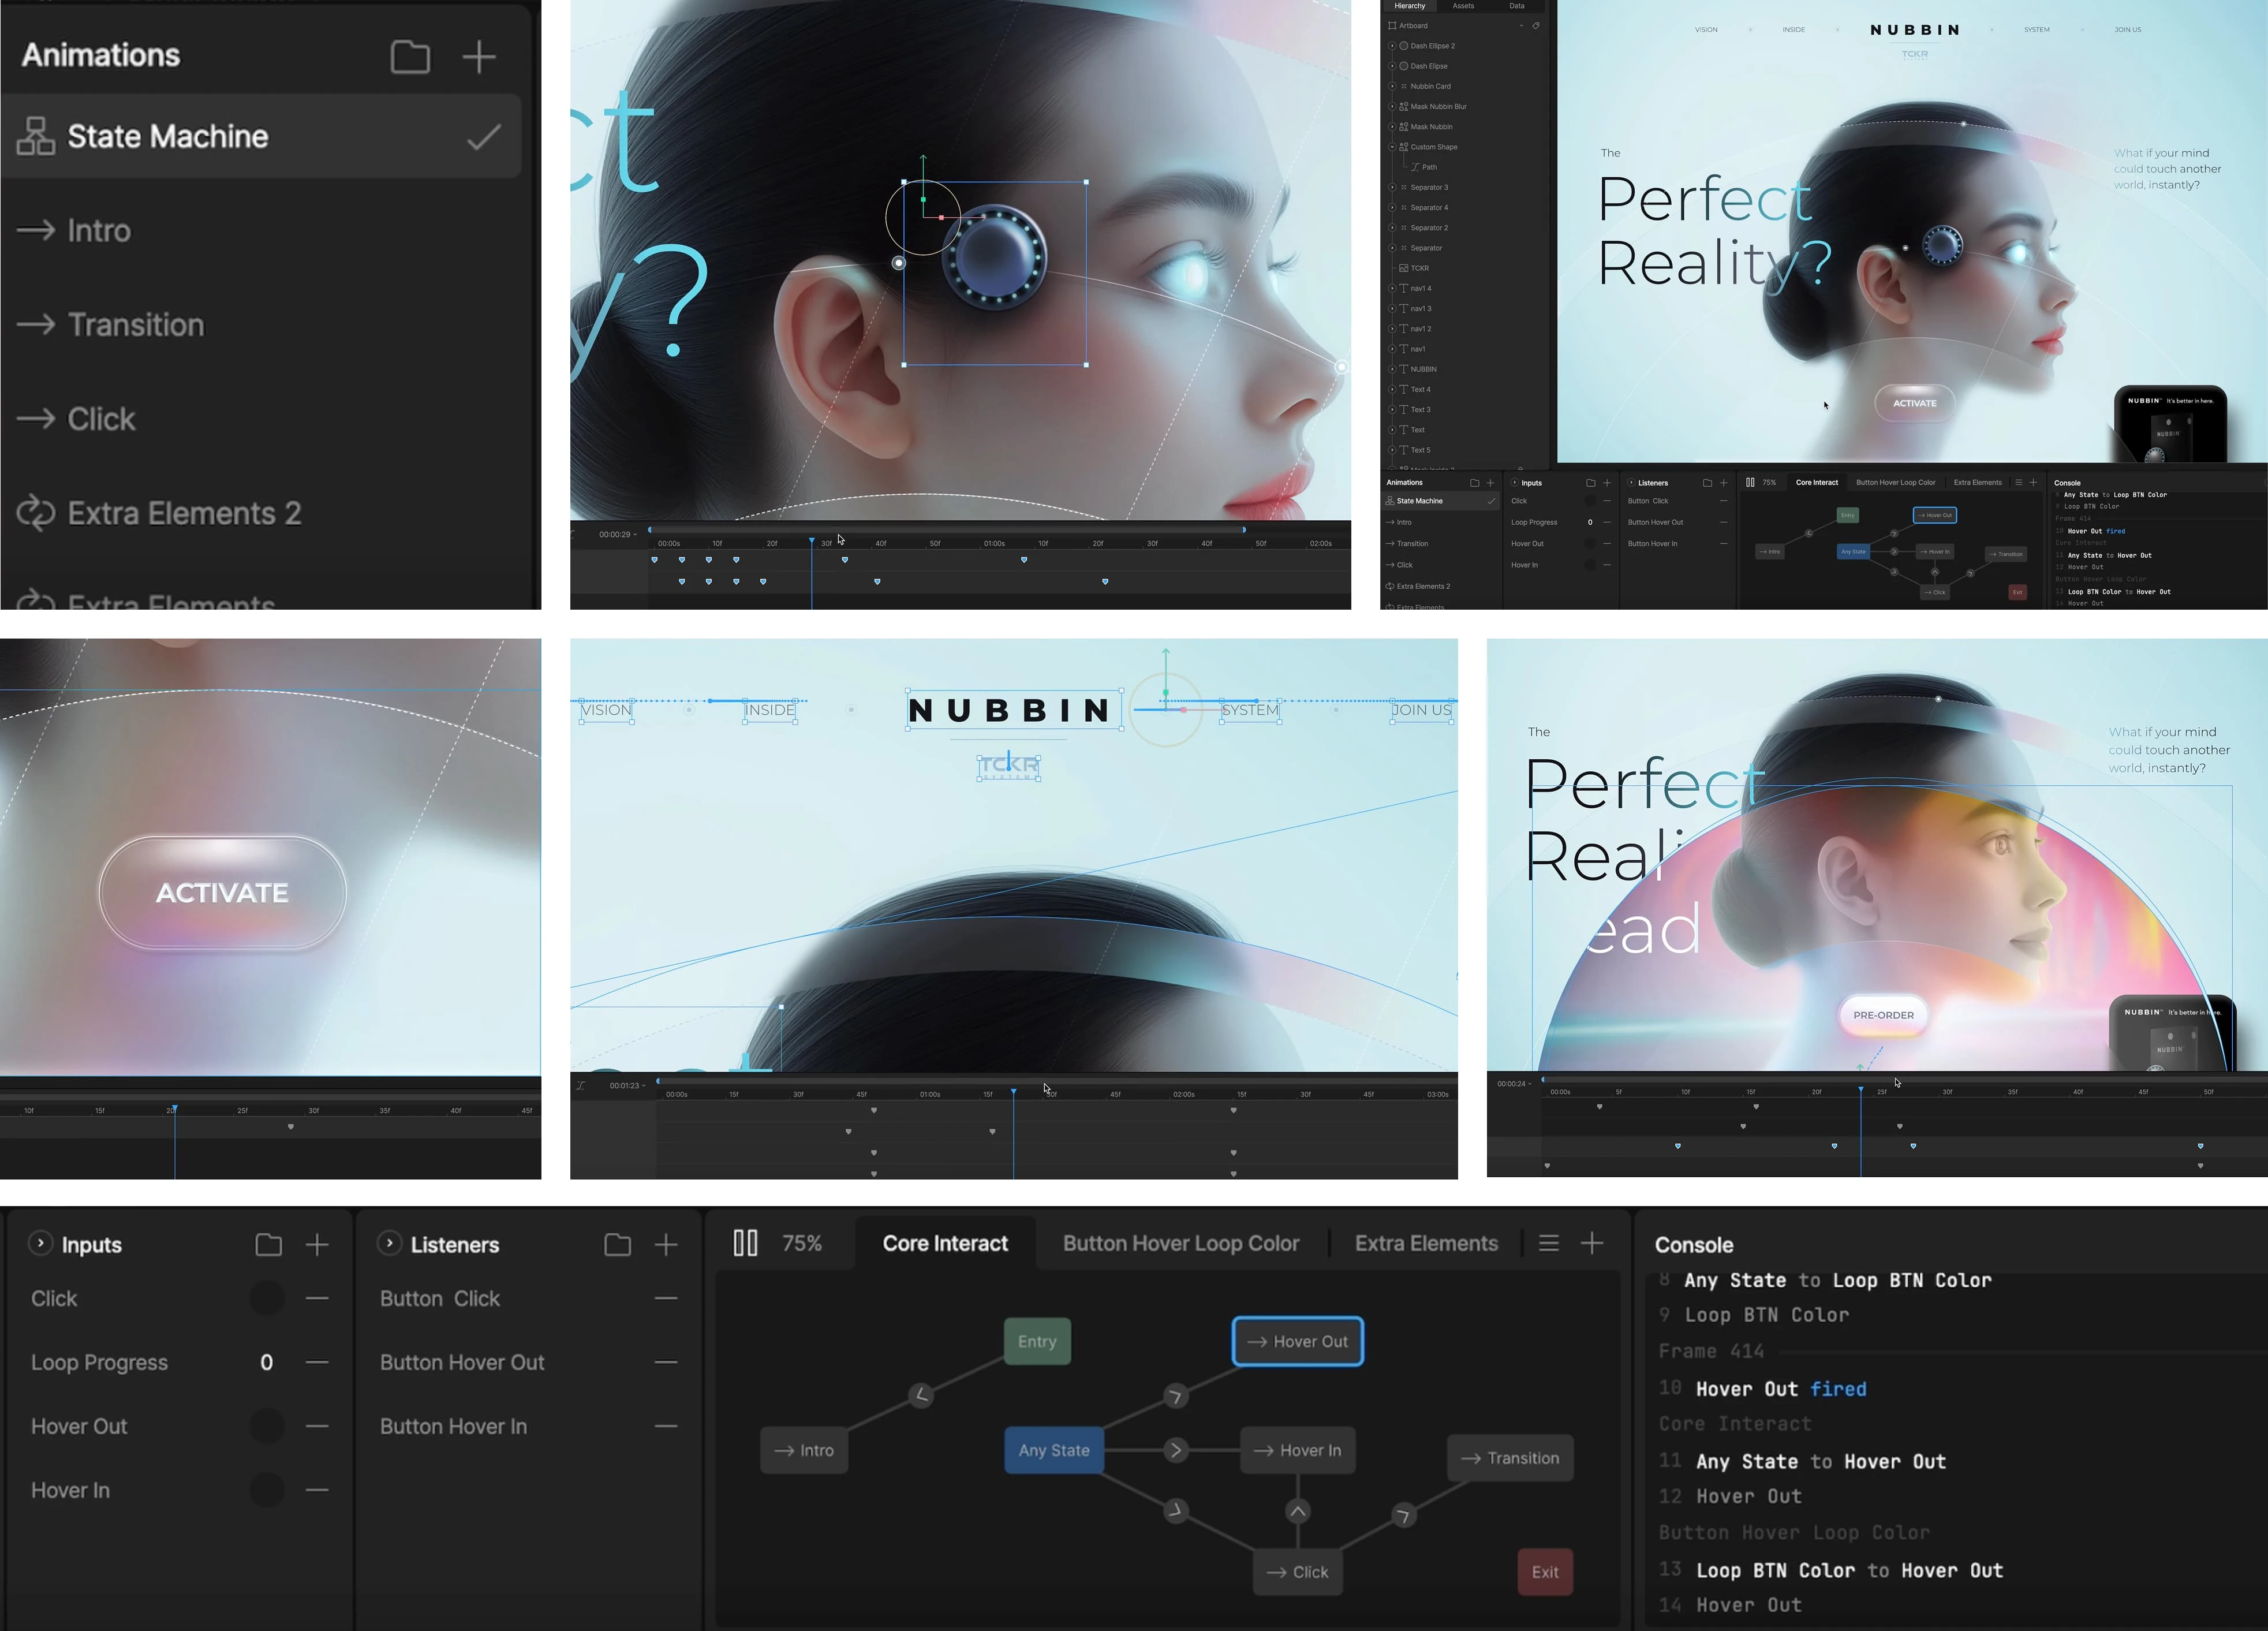The image size is (2268, 1631).
Task: Select enlarged Button Hover Loop Color tab
Action: (x=1181, y=1243)
